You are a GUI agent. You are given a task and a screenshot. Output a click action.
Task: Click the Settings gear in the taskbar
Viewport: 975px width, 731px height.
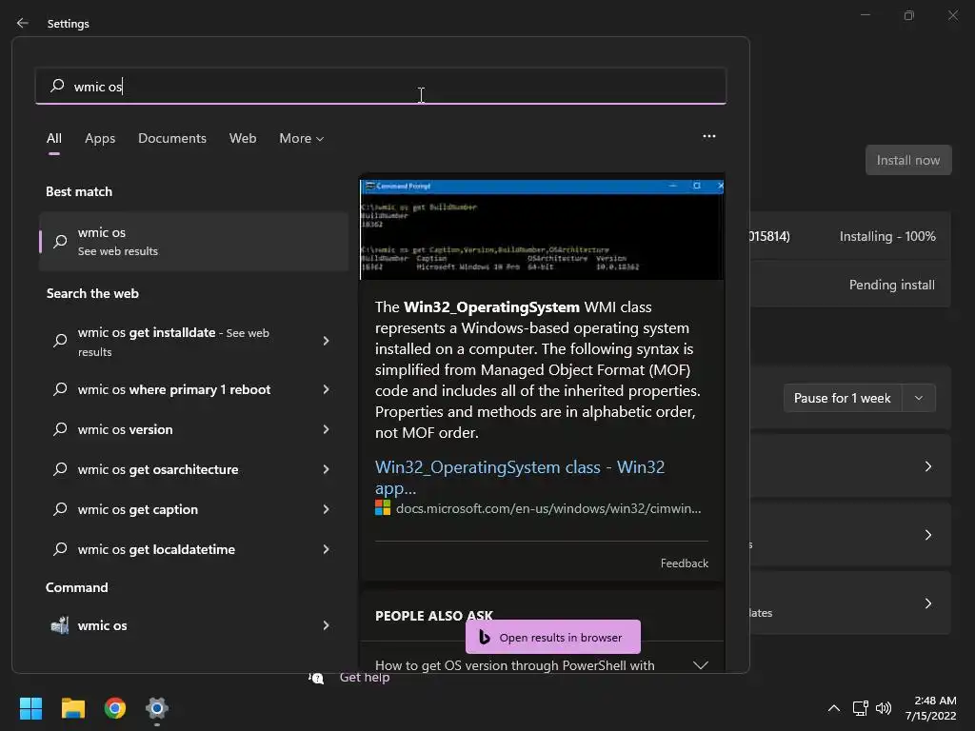click(157, 708)
